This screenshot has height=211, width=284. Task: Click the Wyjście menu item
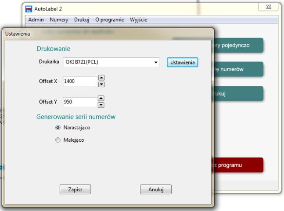coord(138,20)
